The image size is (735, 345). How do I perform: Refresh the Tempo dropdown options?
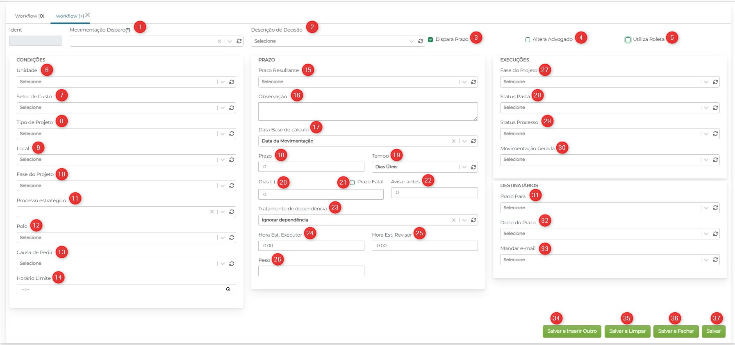[473, 167]
